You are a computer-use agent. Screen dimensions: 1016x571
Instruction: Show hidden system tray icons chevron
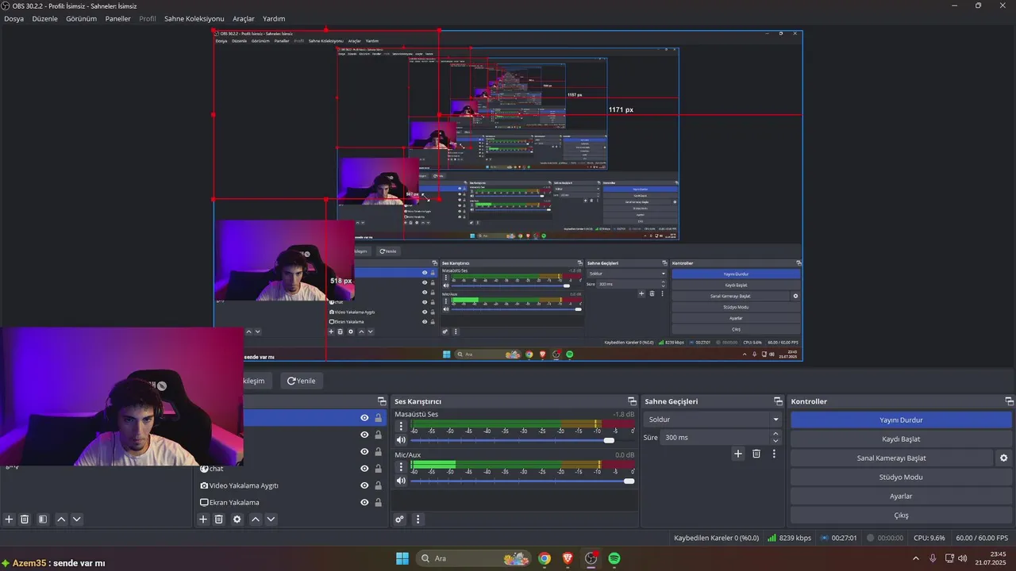pyautogui.click(x=918, y=558)
